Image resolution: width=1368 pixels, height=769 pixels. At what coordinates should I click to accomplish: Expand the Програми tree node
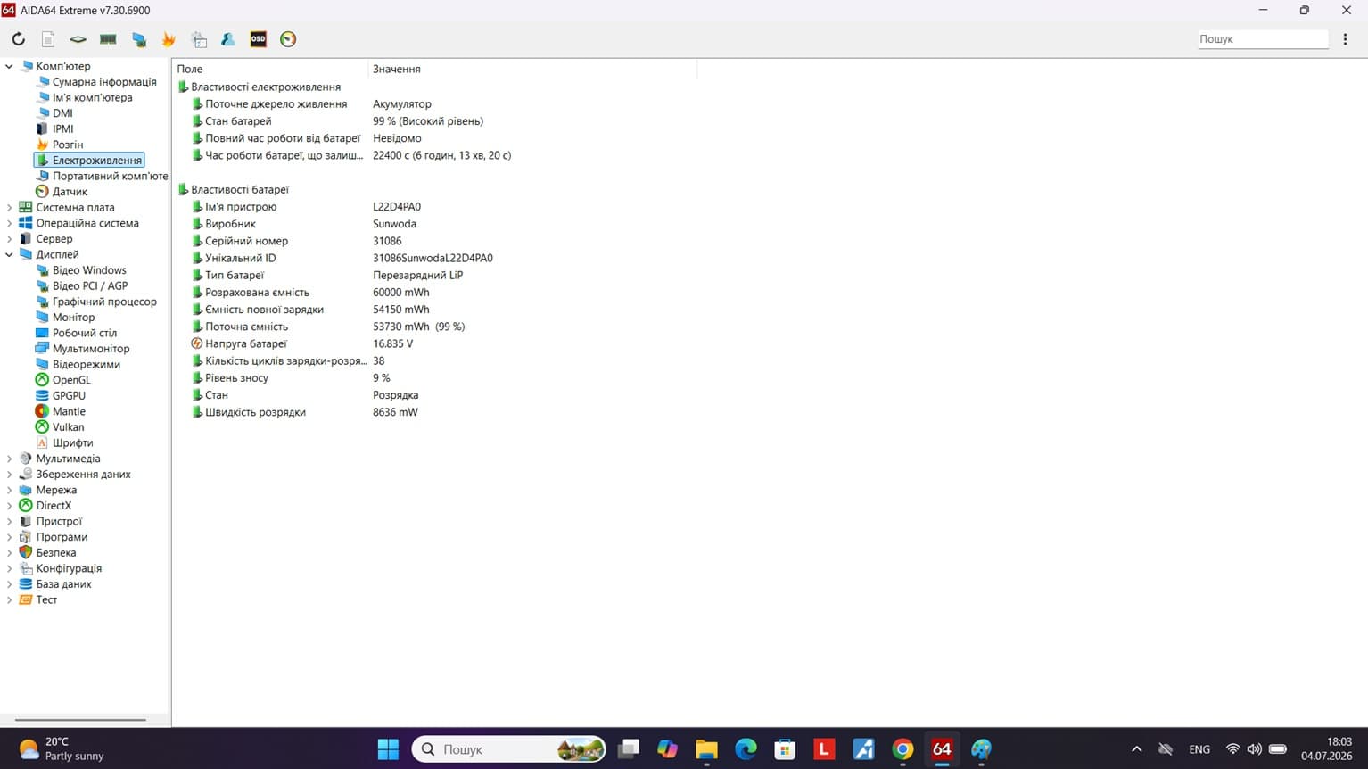(x=9, y=537)
